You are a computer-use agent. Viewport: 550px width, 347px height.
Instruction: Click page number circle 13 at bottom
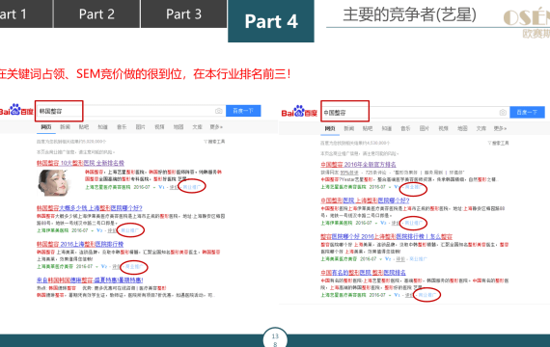click(x=275, y=337)
